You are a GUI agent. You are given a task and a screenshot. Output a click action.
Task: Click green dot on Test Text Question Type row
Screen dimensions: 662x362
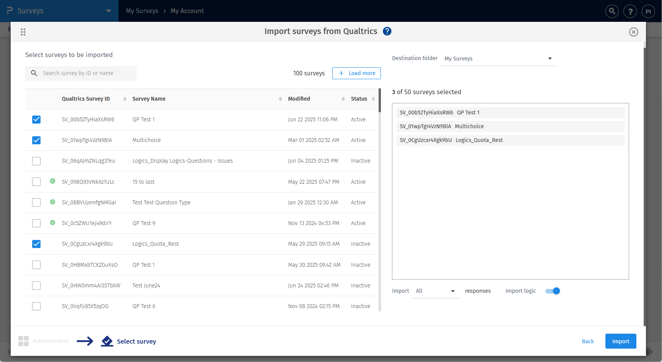click(x=53, y=202)
